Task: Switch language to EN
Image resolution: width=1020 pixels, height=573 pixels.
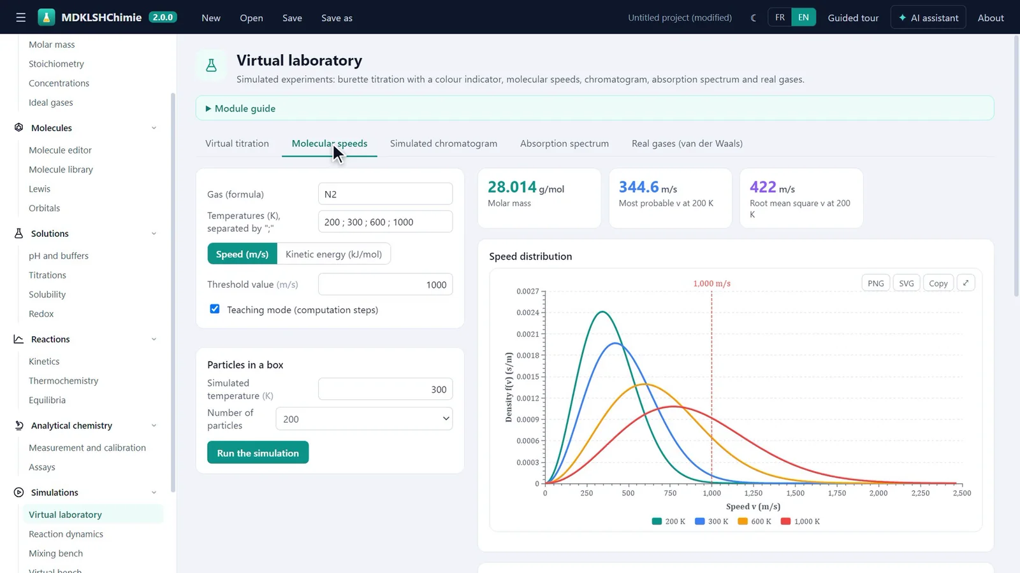Action: point(803,18)
